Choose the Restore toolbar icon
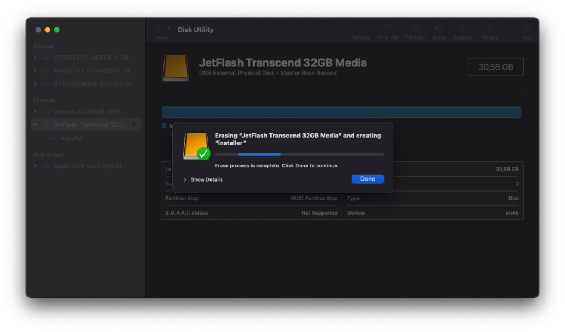Viewport: 565px width, 332px height. [x=462, y=27]
